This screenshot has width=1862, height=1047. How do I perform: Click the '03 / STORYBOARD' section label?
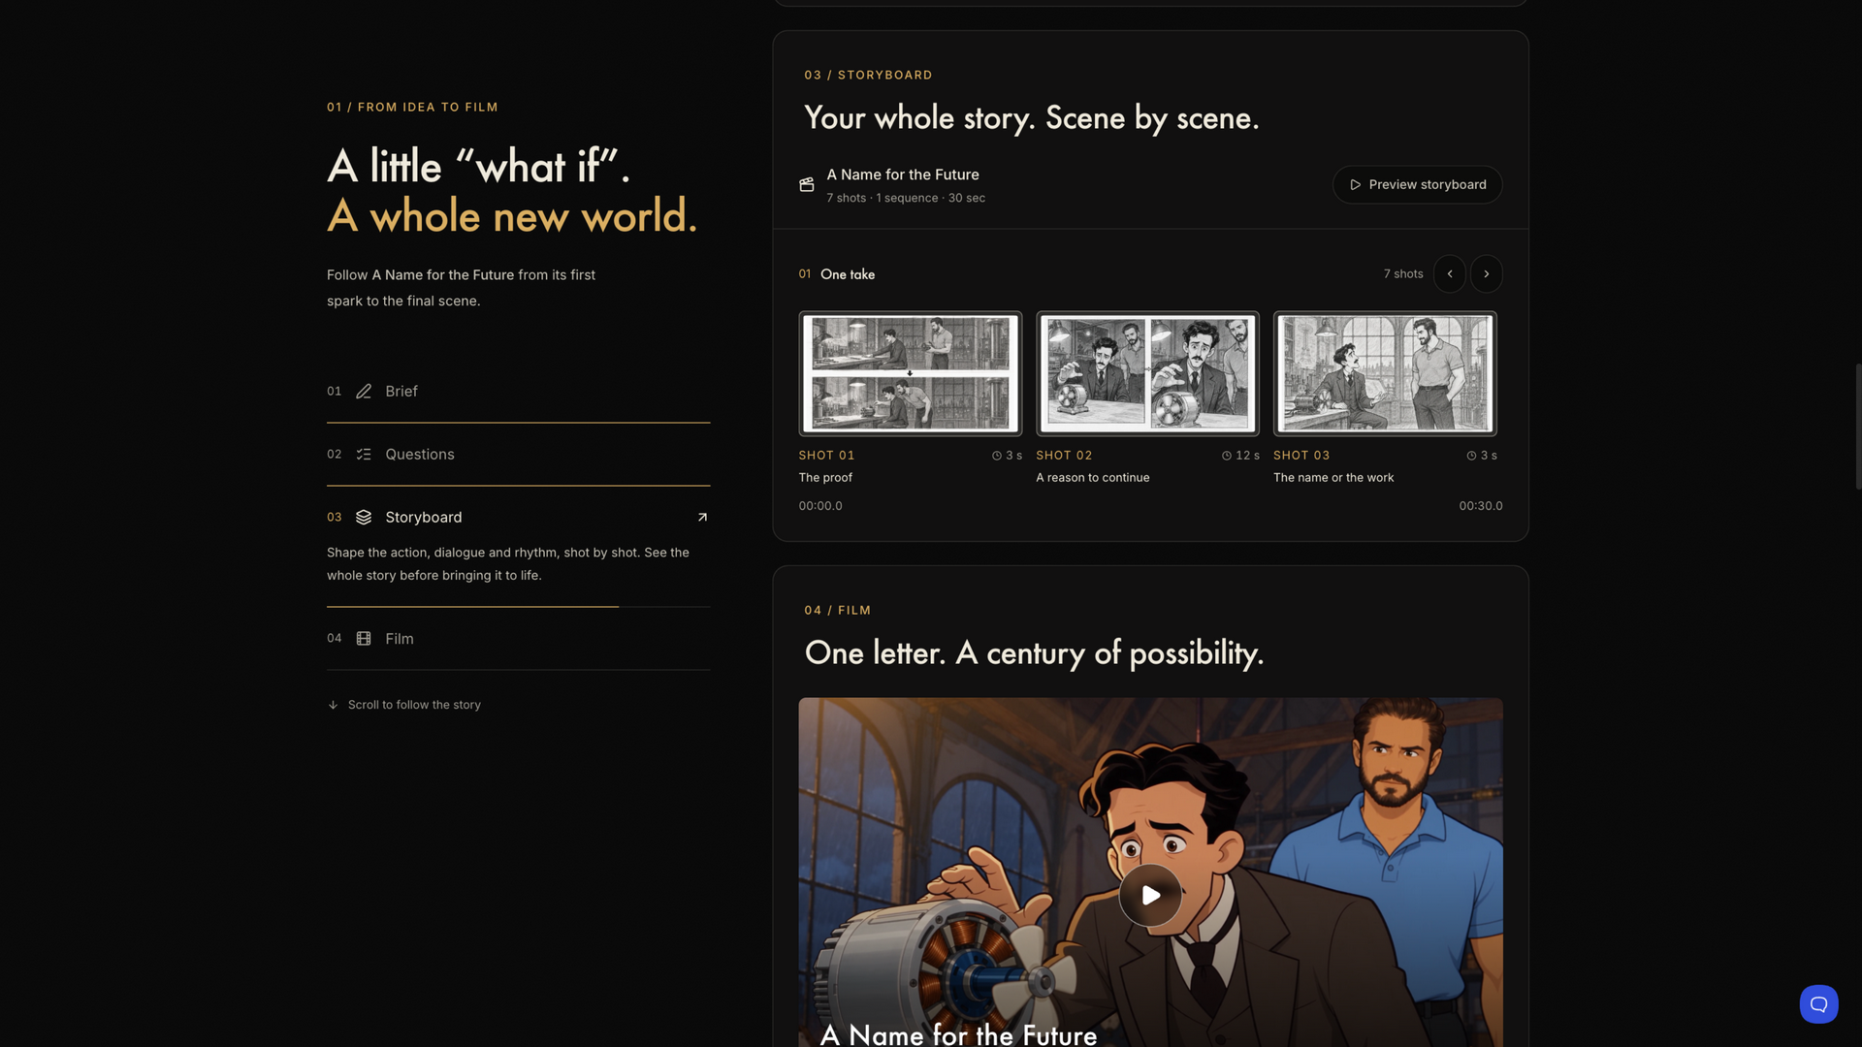[868, 75]
